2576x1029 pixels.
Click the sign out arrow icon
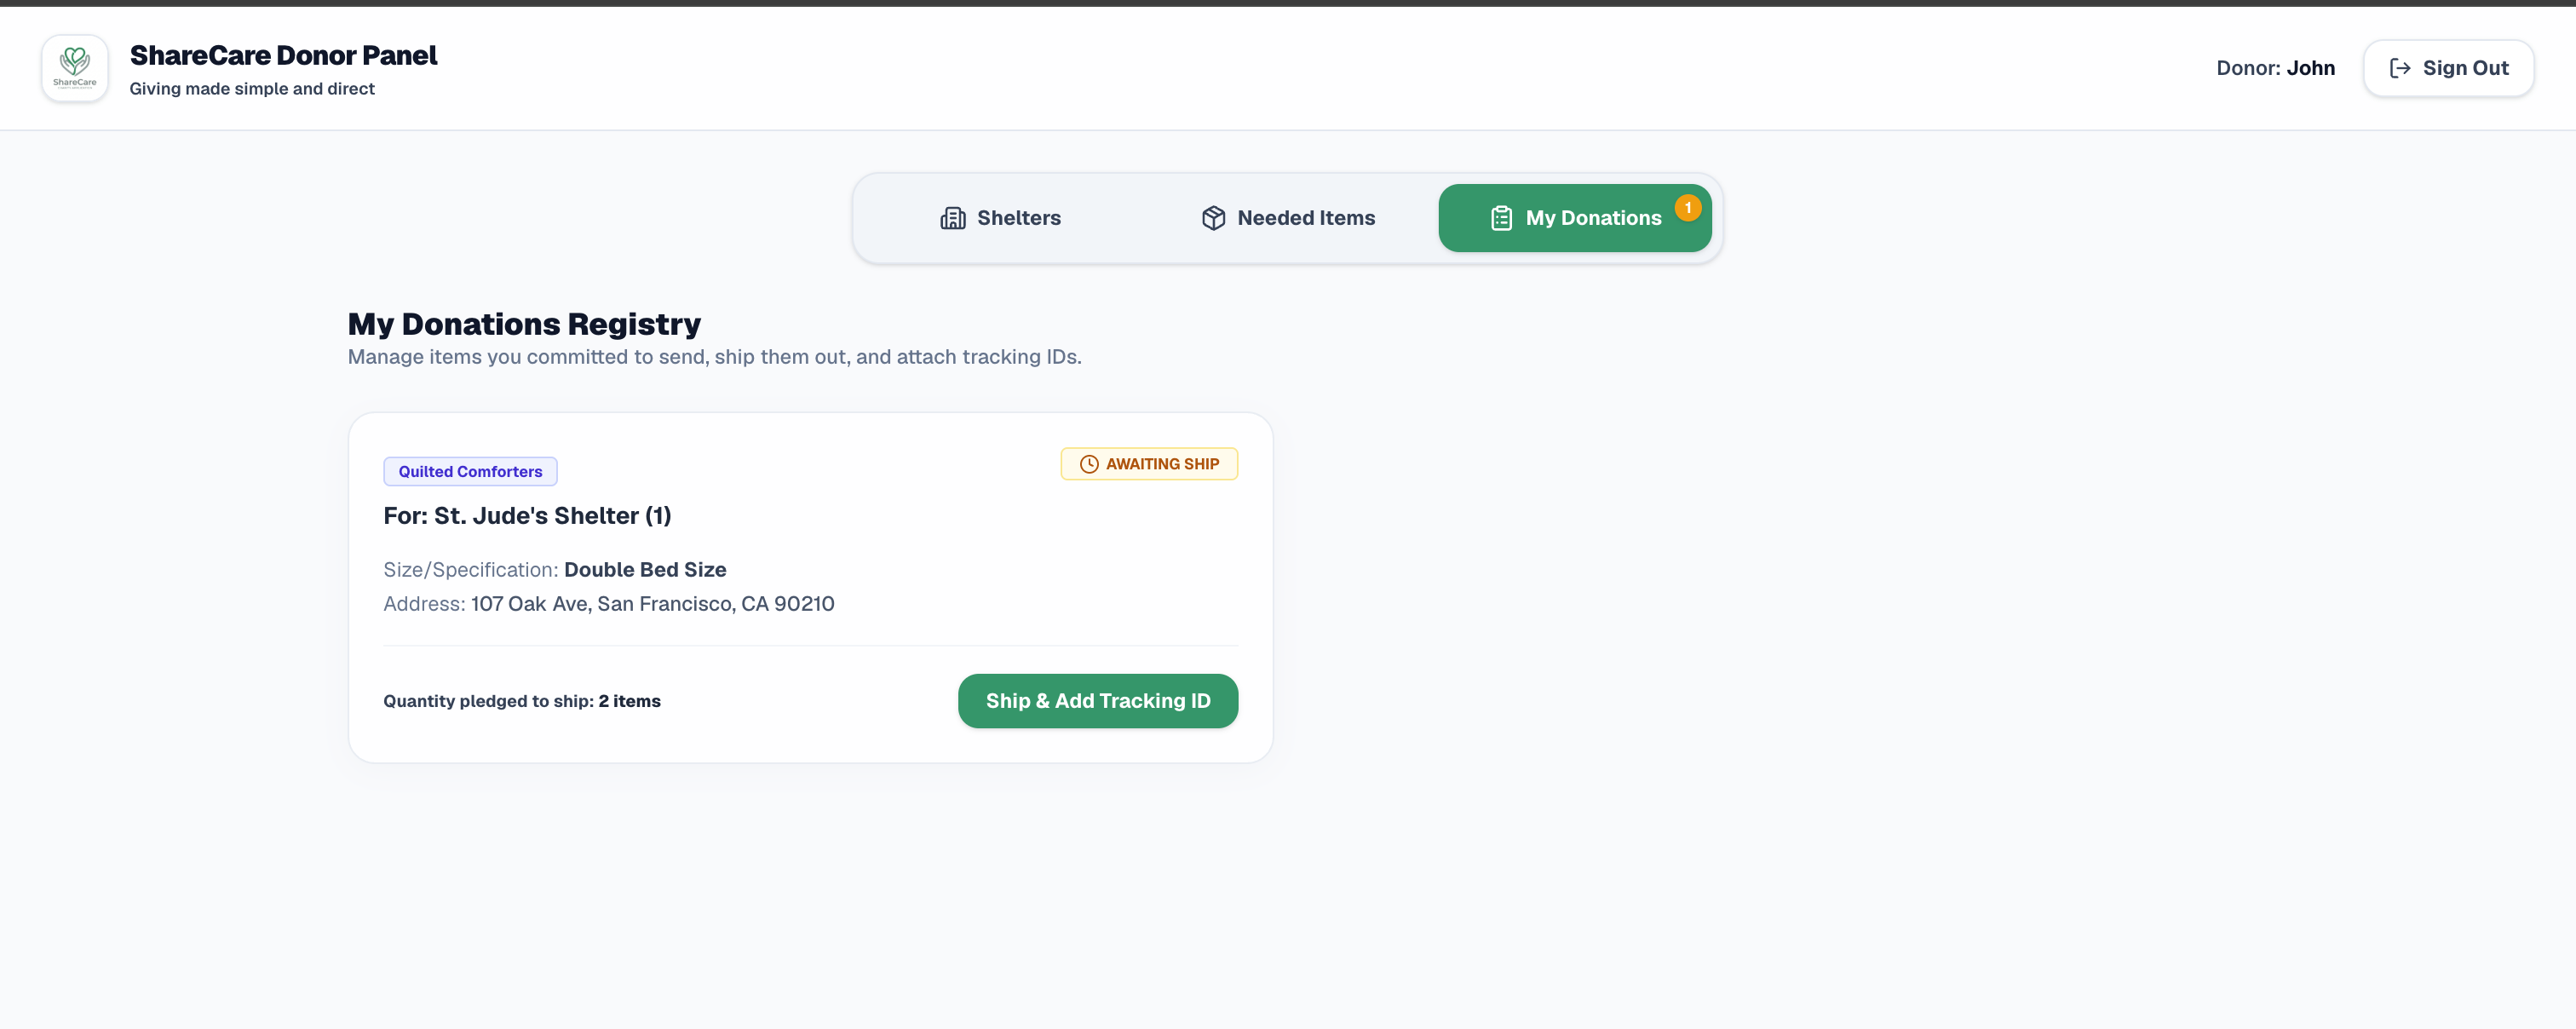(2399, 68)
